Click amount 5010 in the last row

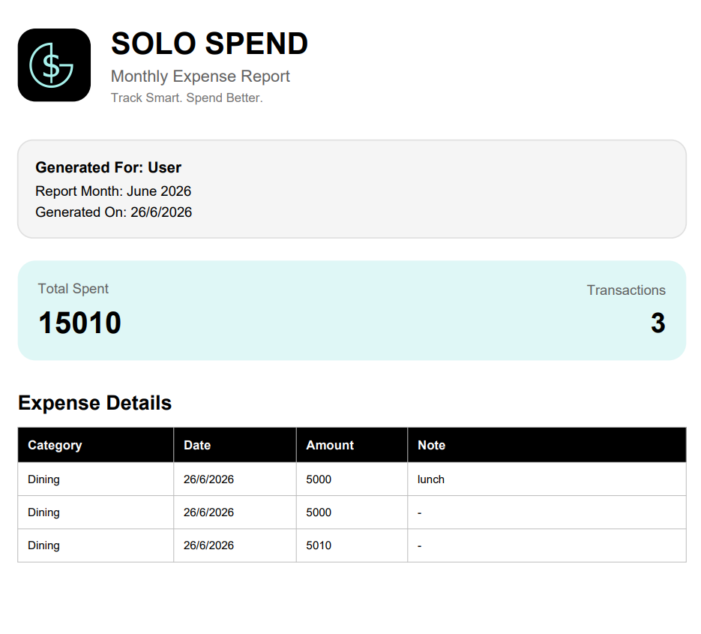click(319, 545)
